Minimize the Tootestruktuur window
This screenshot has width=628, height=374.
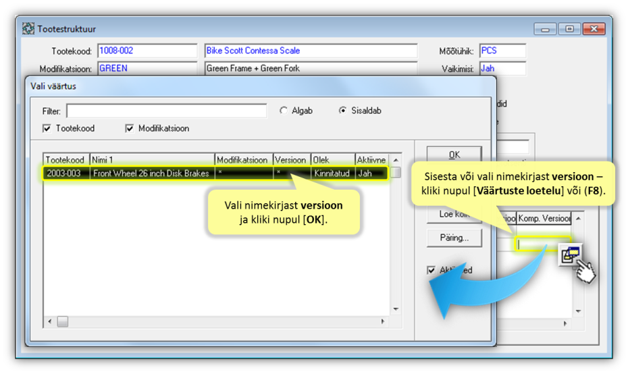[x=545, y=29]
